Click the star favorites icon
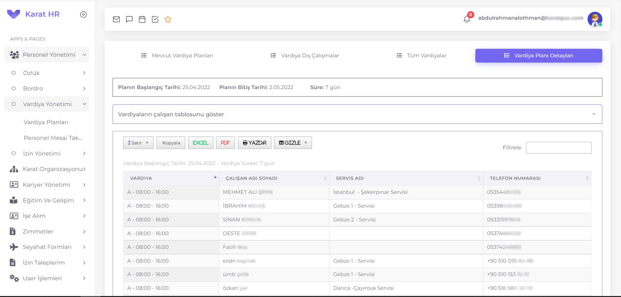 click(168, 19)
